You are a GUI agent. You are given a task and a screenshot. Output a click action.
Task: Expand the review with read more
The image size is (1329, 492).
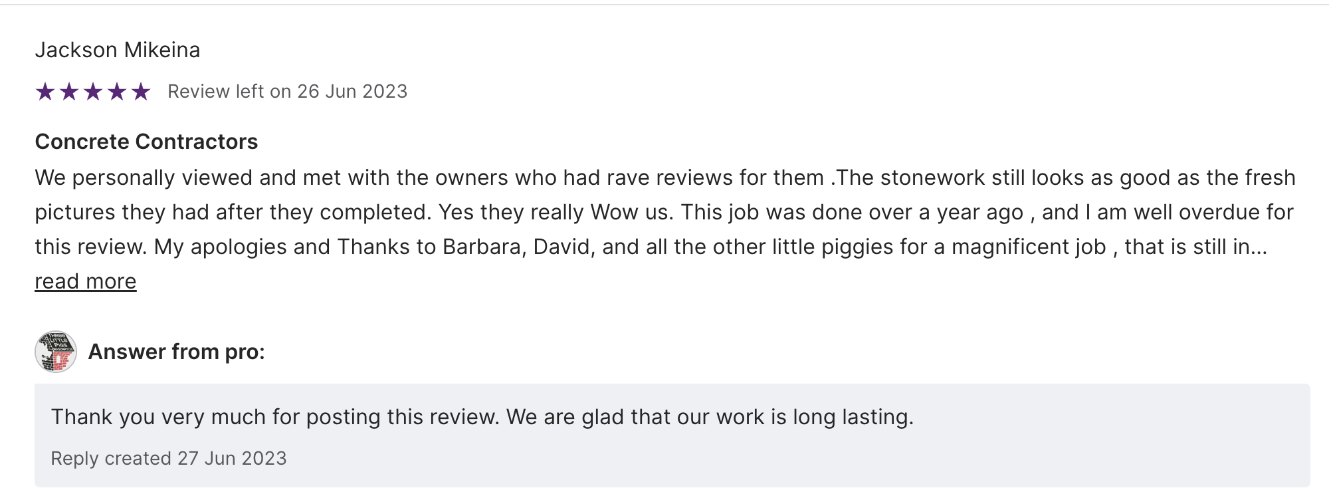[86, 281]
